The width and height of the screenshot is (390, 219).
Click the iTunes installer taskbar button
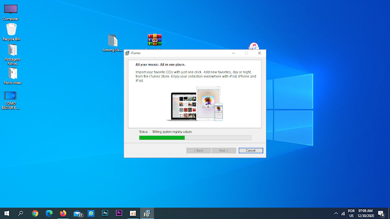147,214
